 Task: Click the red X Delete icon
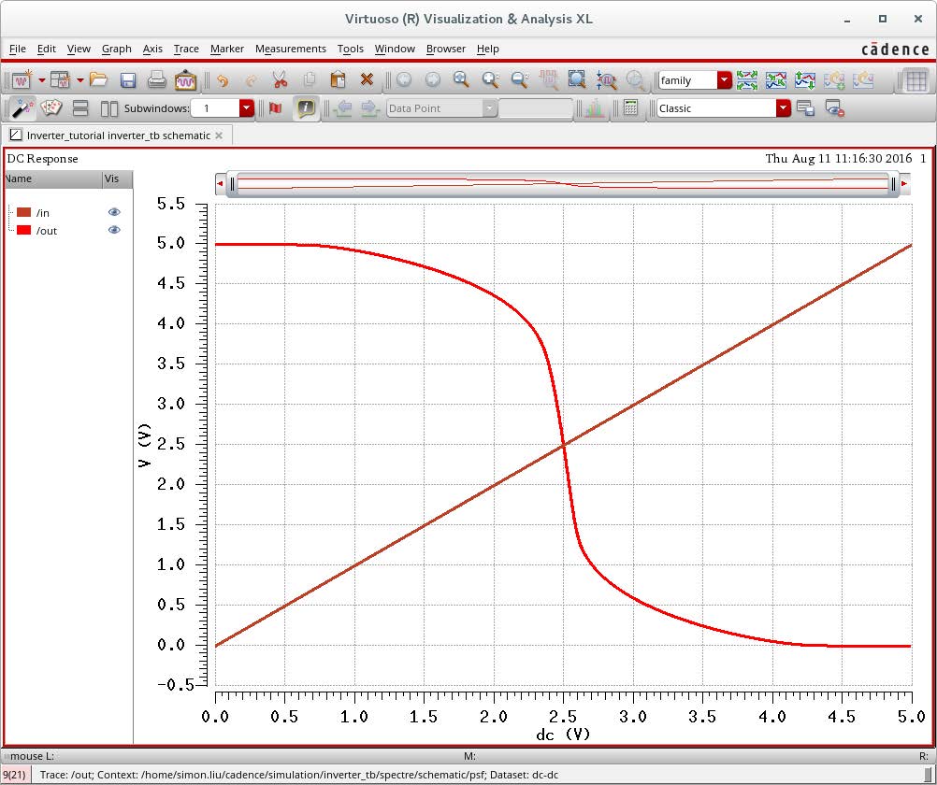(x=367, y=80)
